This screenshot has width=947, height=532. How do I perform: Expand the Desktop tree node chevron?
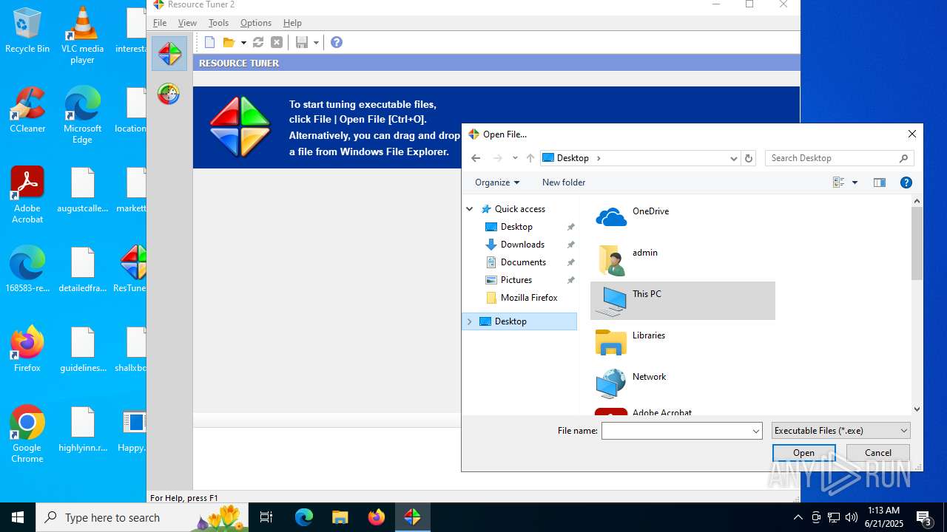click(x=469, y=321)
